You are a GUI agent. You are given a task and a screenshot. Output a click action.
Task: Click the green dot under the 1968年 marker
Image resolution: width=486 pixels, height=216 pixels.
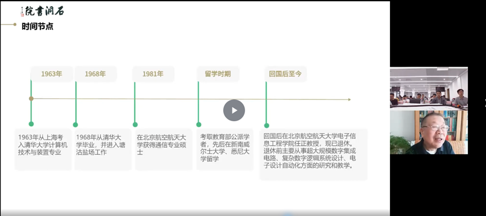[x=75, y=125]
